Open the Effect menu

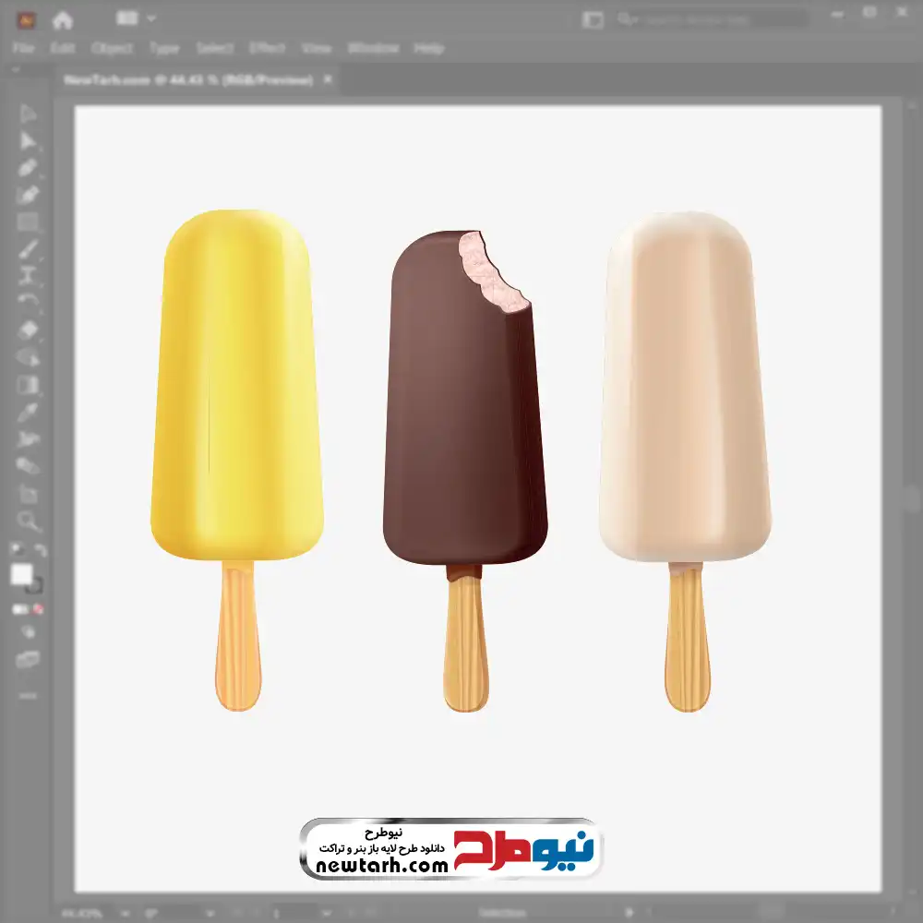click(x=267, y=48)
